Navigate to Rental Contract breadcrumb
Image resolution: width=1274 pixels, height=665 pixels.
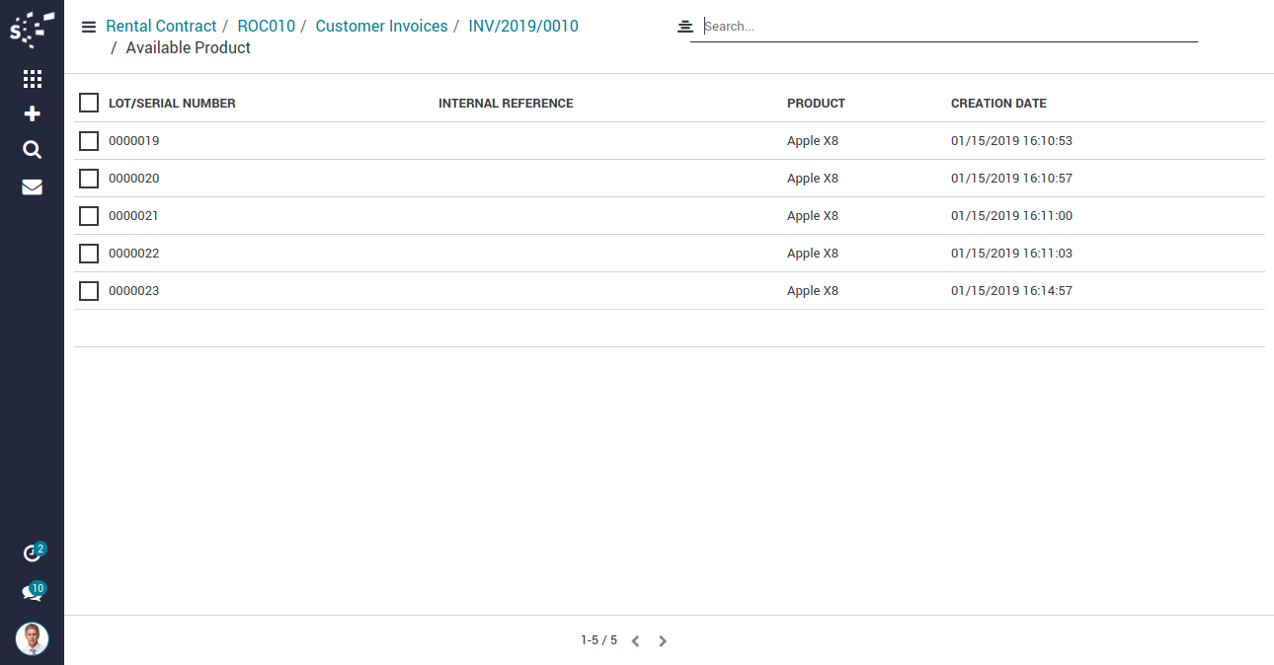coord(161,27)
